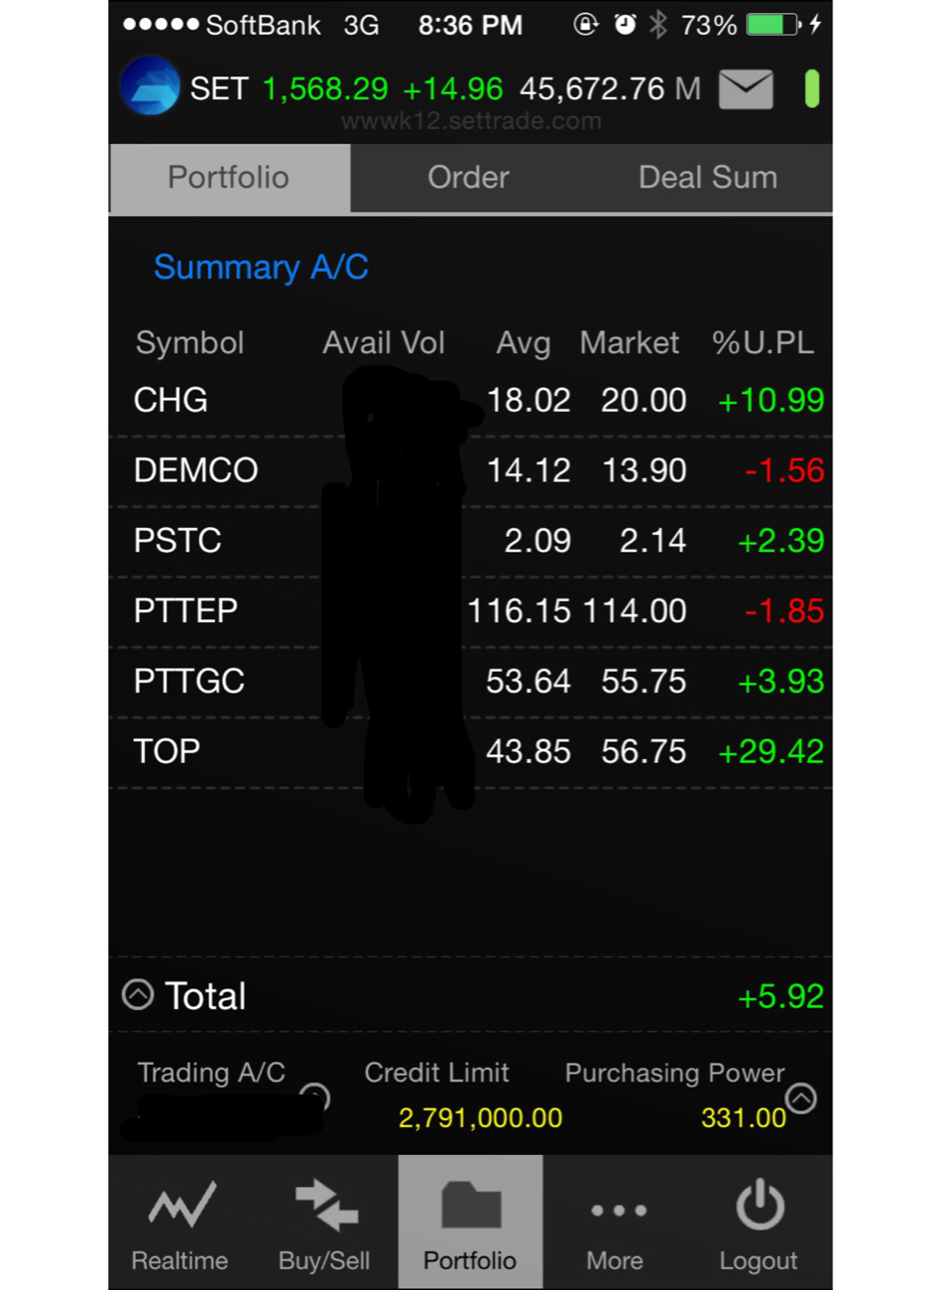Image resolution: width=942 pixels, height=1290 pixels.
Task: Tap the green connection status indicator
Action: point(811,89)
